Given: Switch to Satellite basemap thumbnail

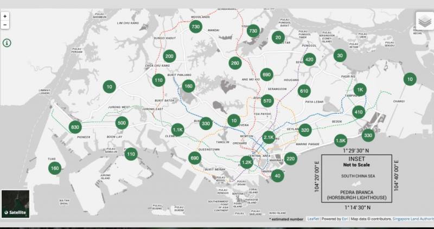Looking at the screenshot, I should (14, 203).
